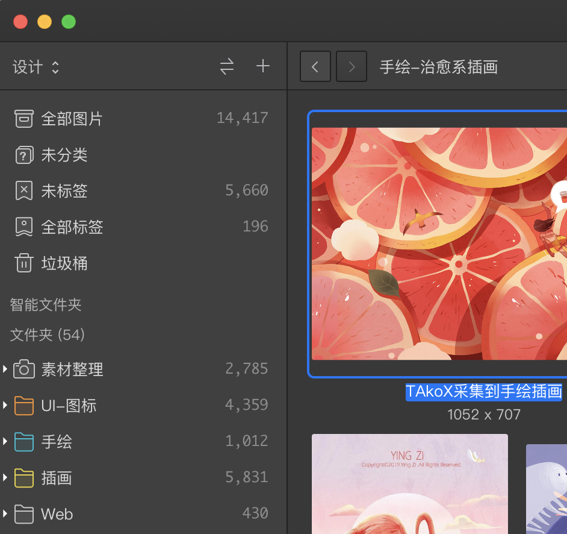The height and width of the screenshot is (534, 567).
Task: Go back with the left arrow button
Action: coord(315,66)
